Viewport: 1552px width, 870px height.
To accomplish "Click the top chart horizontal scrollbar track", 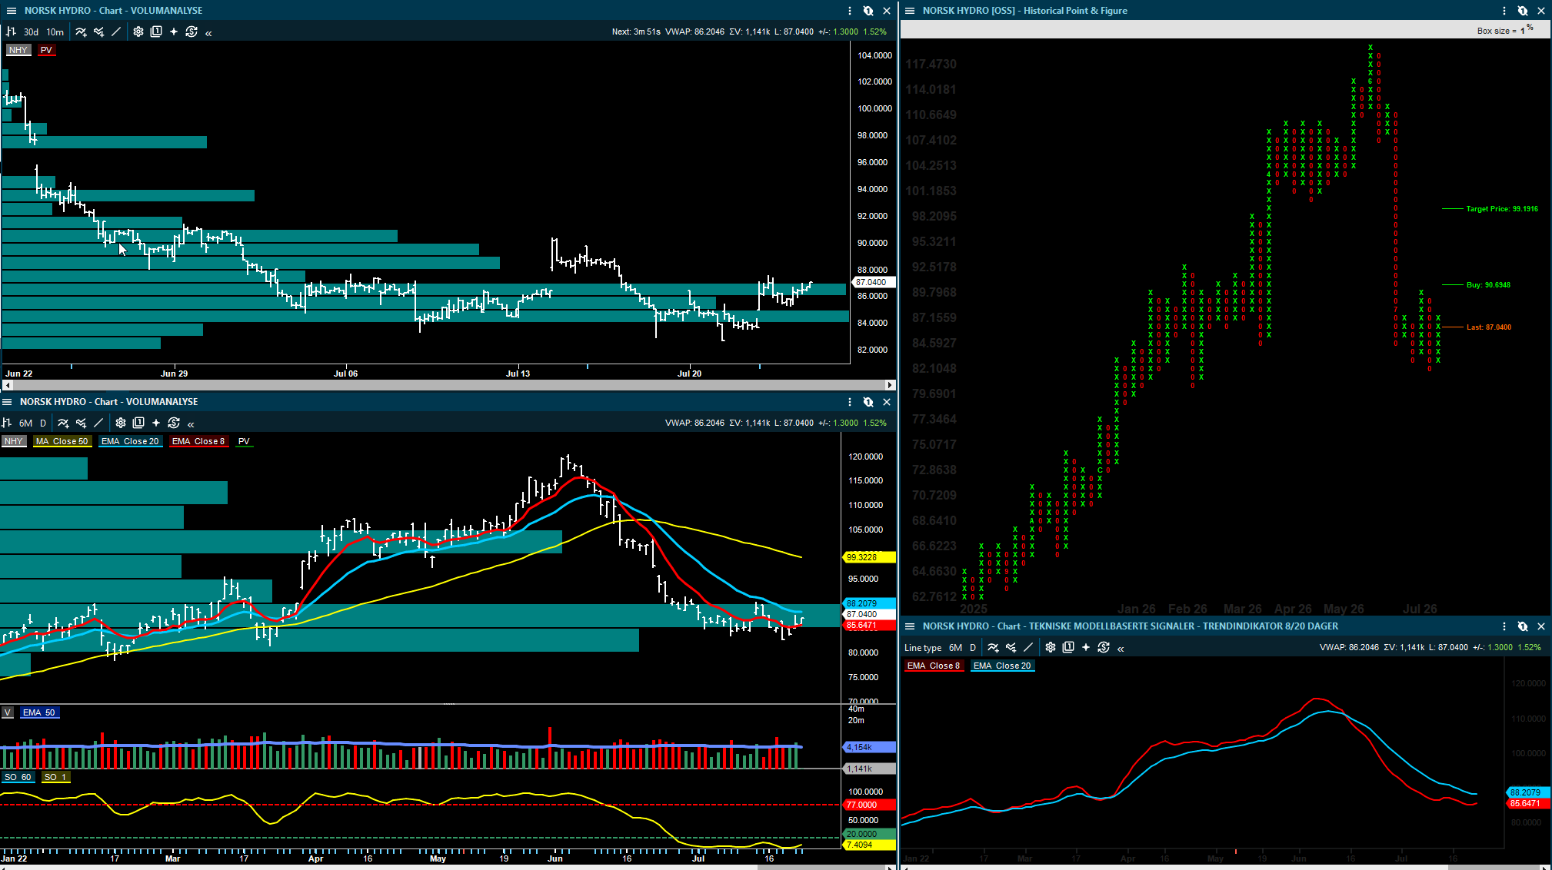I will coord(446,385).
